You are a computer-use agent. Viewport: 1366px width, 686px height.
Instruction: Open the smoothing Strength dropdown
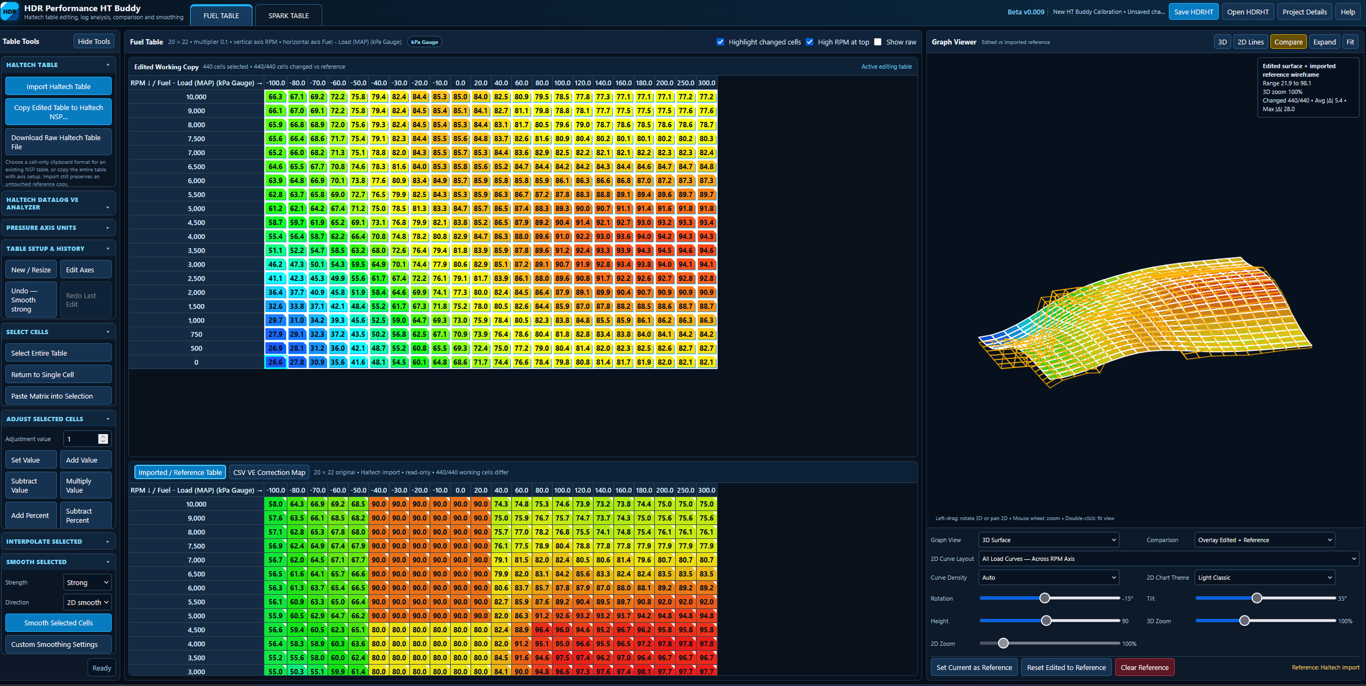[x=87, y=583]
